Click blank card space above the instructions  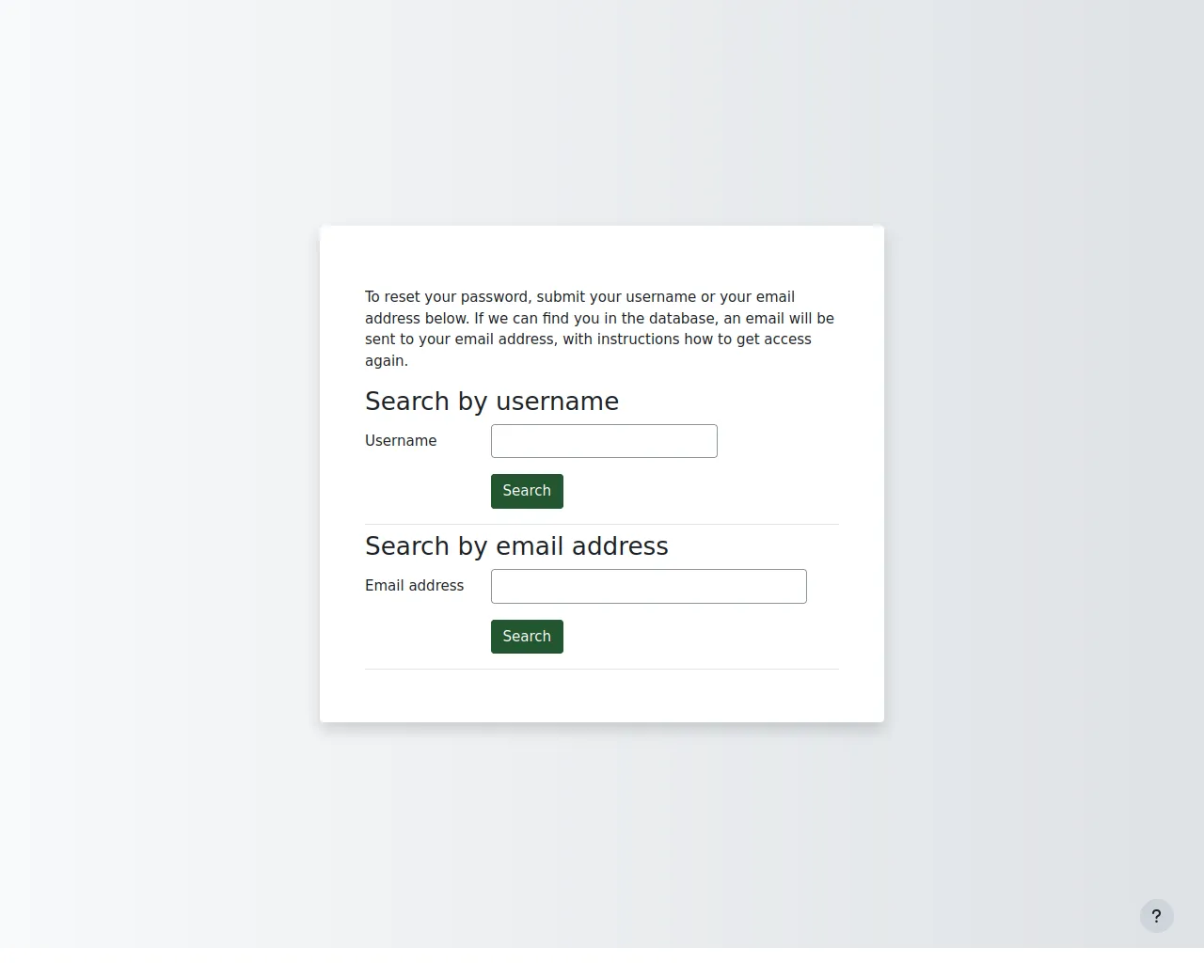pyautogui.click(x=602, y=256)
